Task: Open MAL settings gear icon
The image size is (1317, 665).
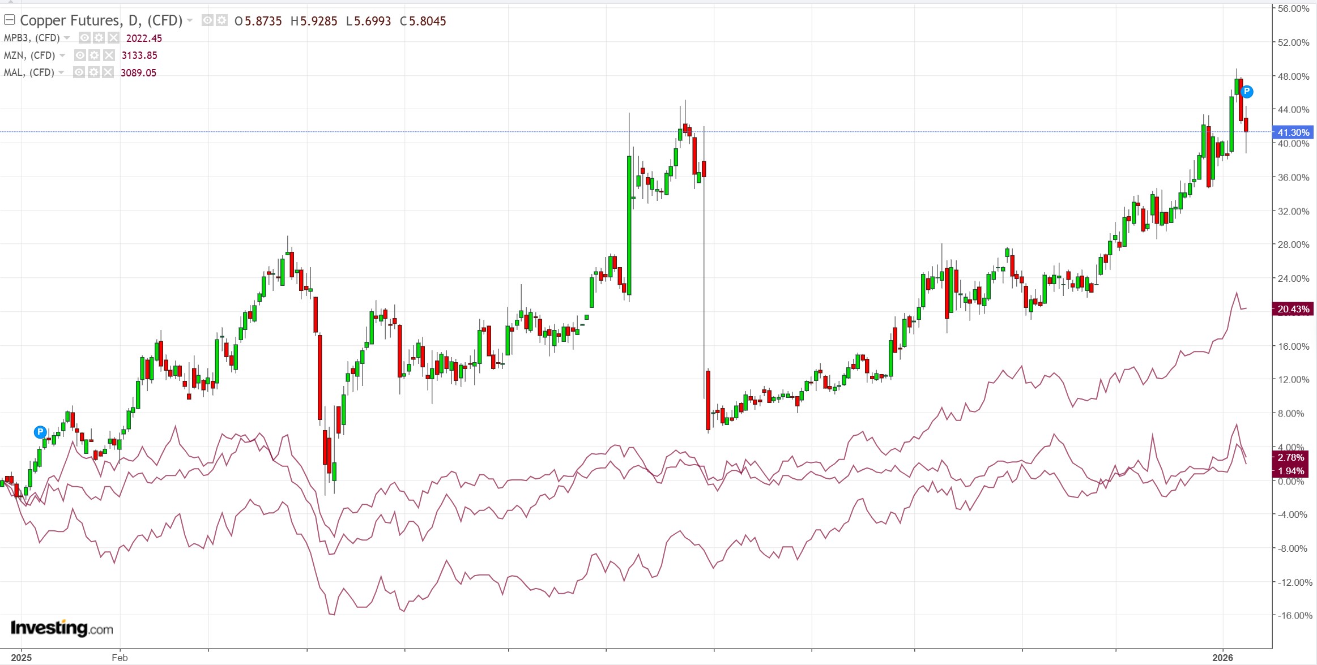Action: [93, 72]
